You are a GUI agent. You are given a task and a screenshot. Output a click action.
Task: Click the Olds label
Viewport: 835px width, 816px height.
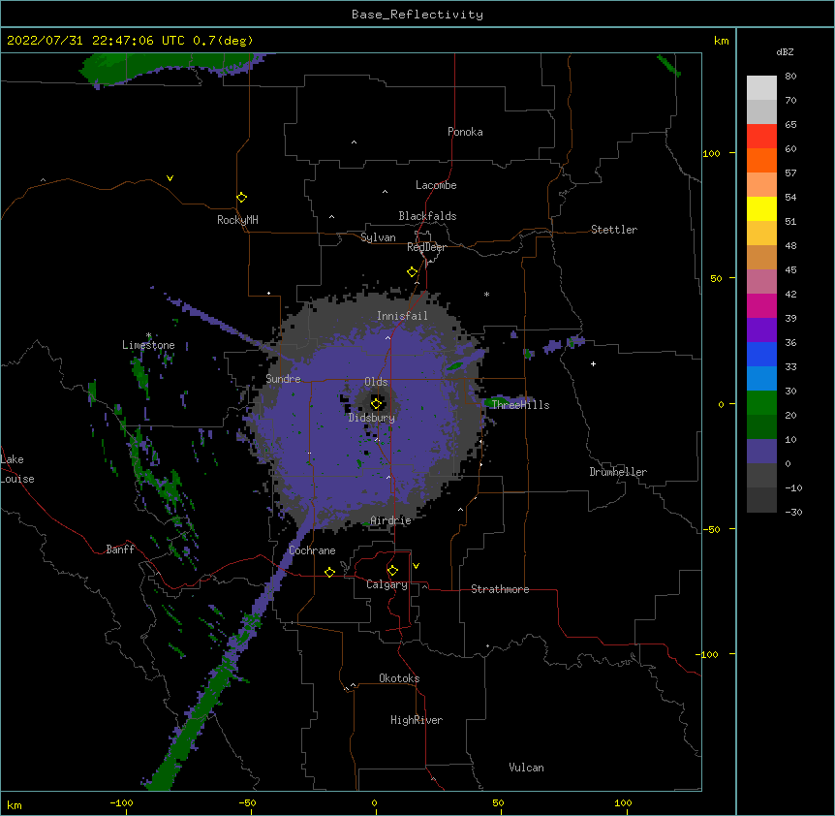point(376,382)
